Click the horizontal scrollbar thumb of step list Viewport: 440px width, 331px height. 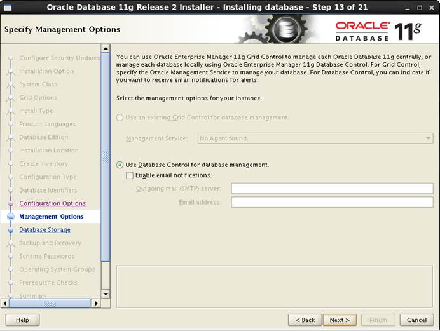pos(50,303)
